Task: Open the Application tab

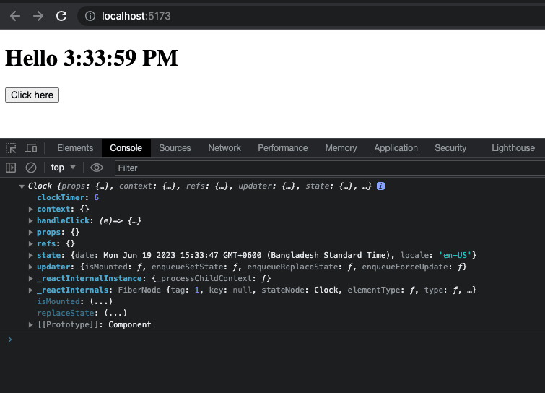Action: click(x=396, y=148)
